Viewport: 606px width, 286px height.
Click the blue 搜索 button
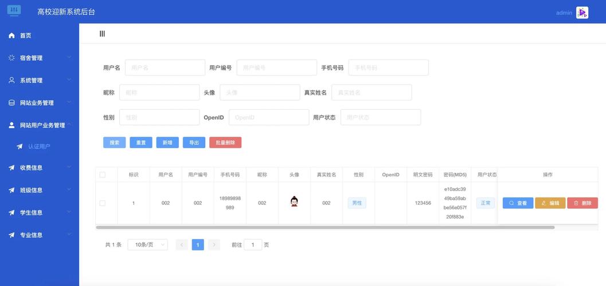pyautogui.click(x=114, y=142)
